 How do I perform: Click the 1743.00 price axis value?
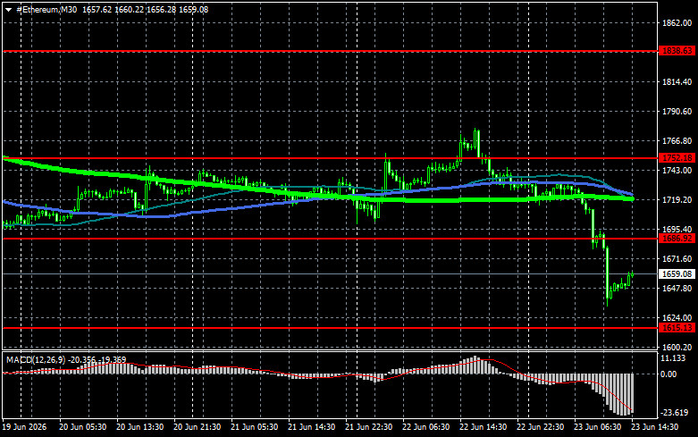677,171
